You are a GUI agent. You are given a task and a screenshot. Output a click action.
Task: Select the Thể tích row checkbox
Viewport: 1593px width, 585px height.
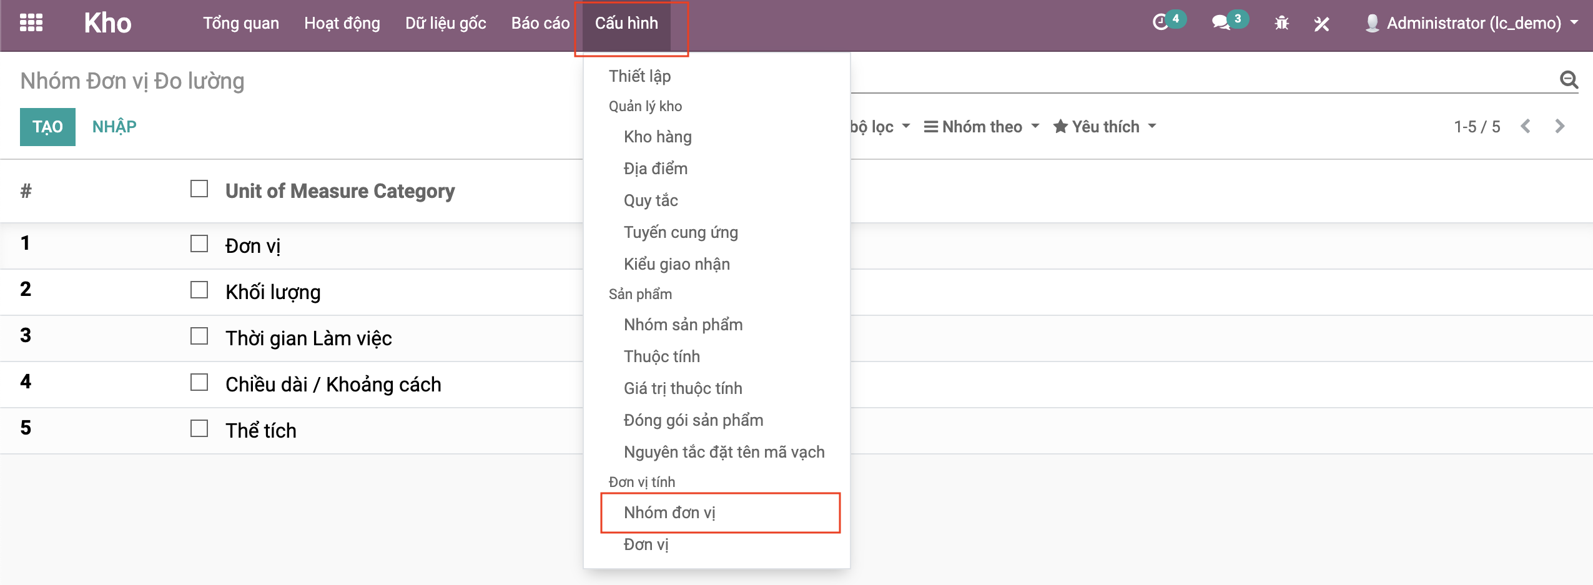click(x=199, y=429)
